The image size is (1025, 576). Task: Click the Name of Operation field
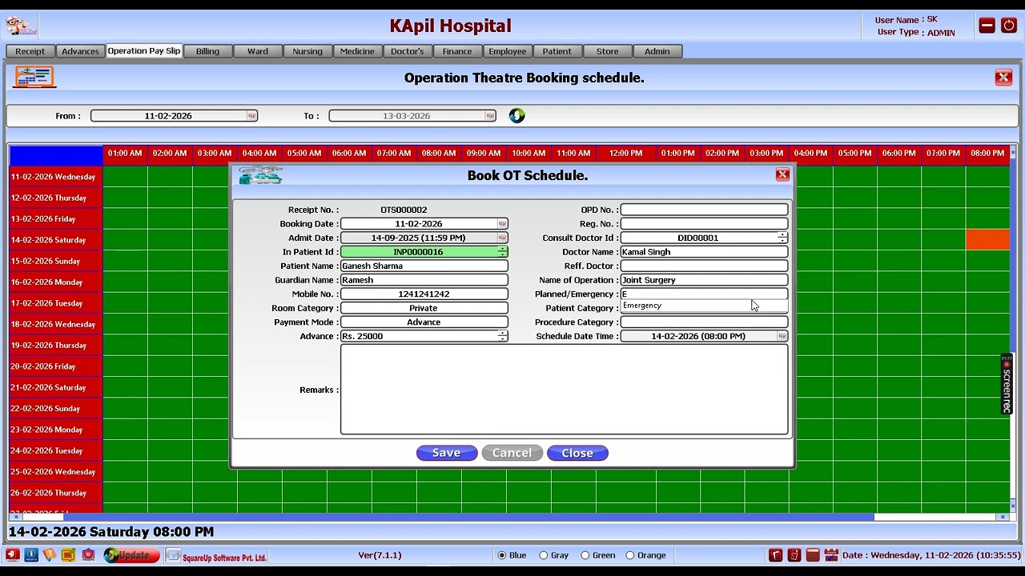point(704,280)
